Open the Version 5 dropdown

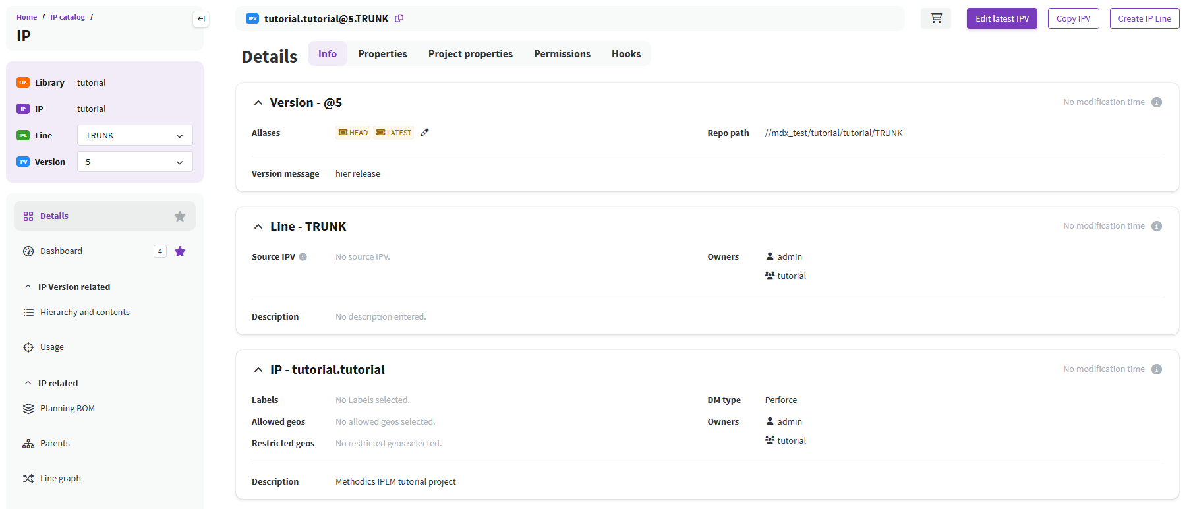(134, 162)
